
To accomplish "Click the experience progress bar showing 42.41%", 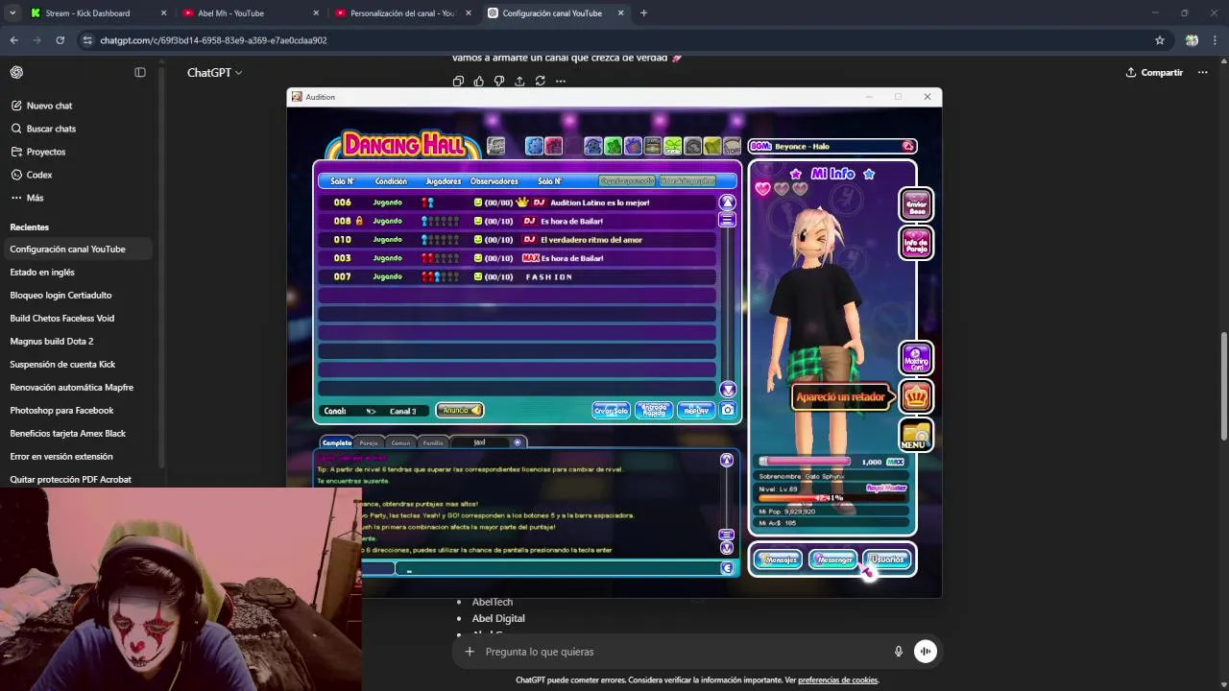I will [830, 498].
